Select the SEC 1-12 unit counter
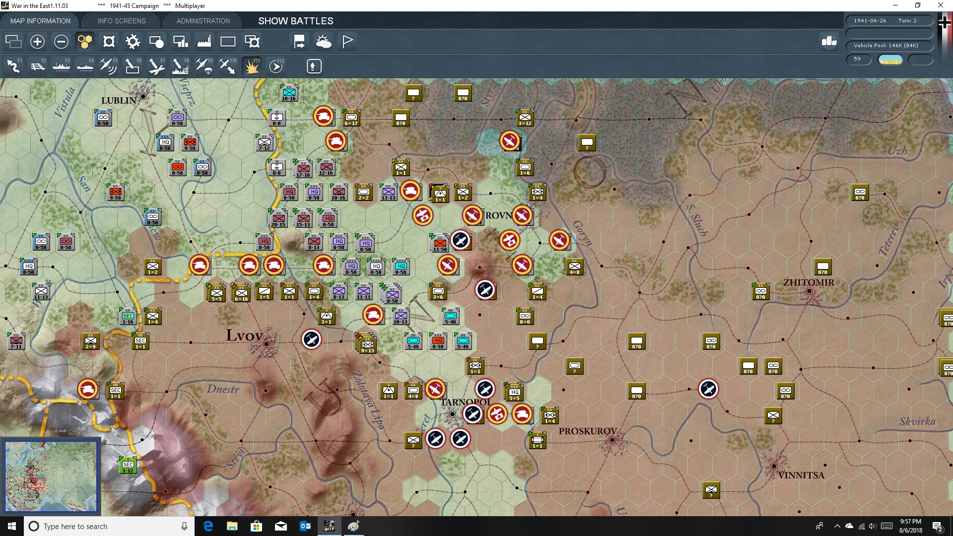 point(128,466)
